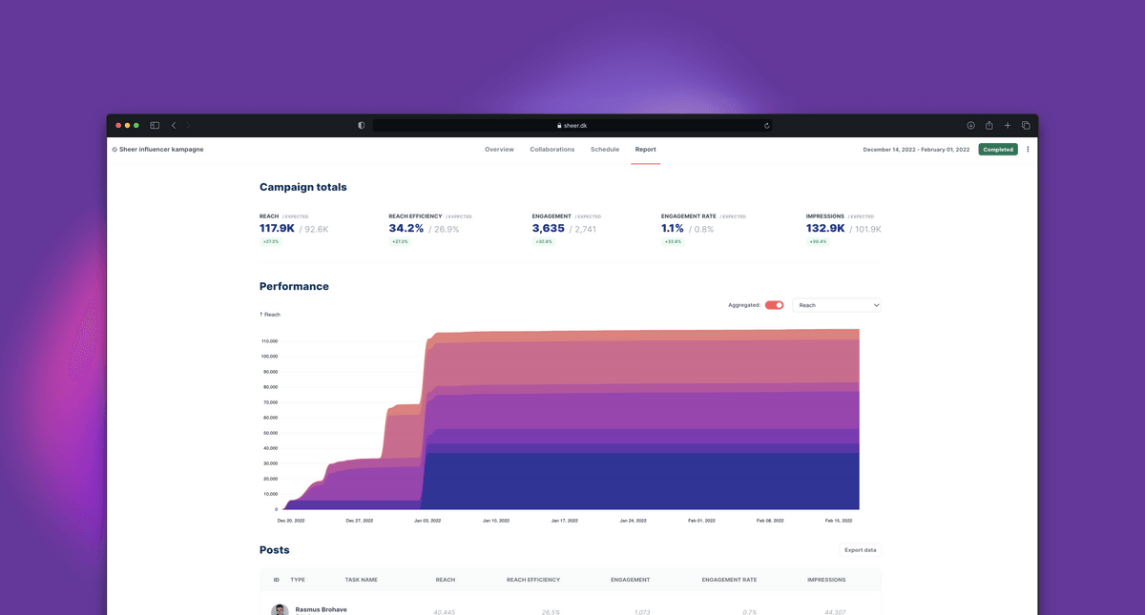Click the green Completed status button
This screenshot has height=615, width=1145.
click(998, 150)
